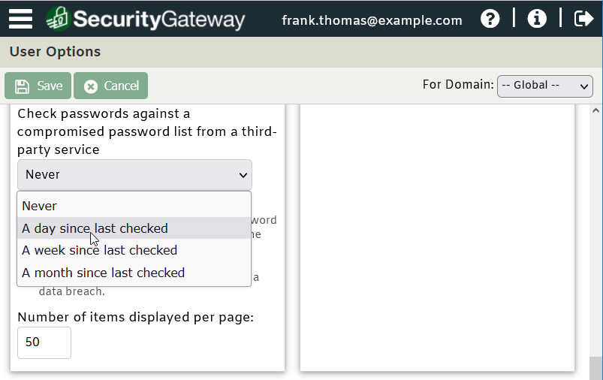Image resolution: width=603 pixels, height=380 pixels.
Task: Open the about info icon
Action: [537, 19]
